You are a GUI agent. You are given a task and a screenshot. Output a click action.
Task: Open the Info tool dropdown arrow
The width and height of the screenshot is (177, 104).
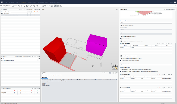(16, 6)
